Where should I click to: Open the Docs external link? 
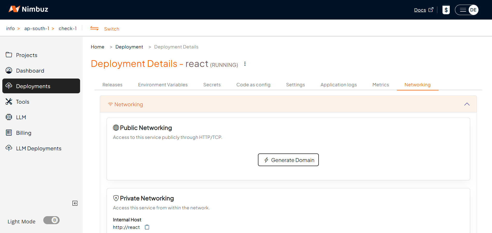(x=423, y=10)
